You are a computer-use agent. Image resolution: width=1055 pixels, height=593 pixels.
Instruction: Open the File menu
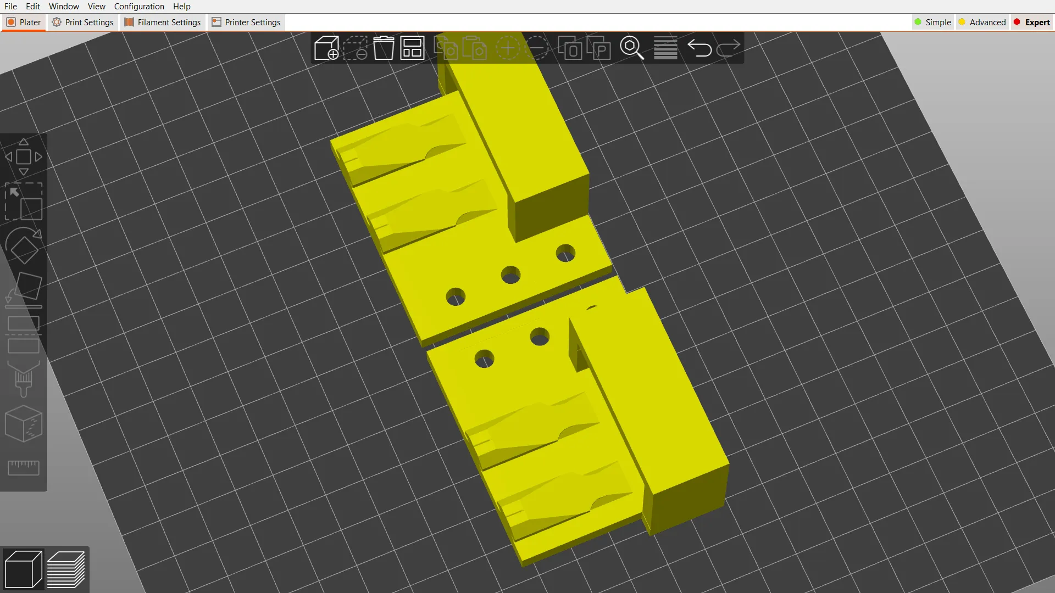10,6
